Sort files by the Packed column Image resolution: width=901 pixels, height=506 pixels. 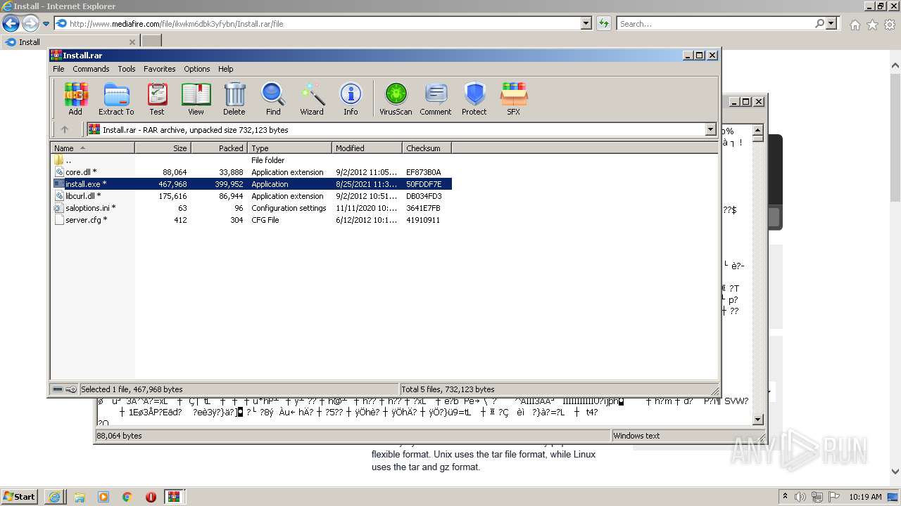[219, 148]
